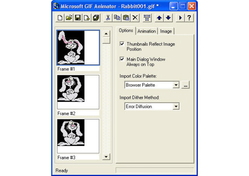Click the Ready status text
This screenshot has height=176, width=249.
(62, 171)
